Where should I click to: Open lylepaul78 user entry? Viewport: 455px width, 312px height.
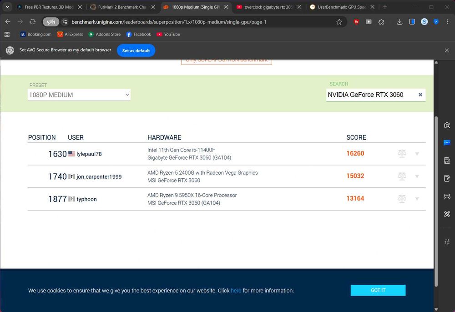pyautogui.click(x=89, y=154)
